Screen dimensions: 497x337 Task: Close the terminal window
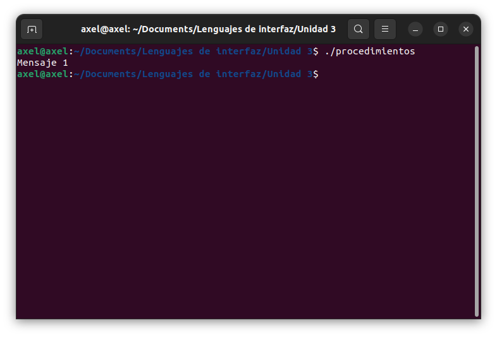[x=466, y=29]
